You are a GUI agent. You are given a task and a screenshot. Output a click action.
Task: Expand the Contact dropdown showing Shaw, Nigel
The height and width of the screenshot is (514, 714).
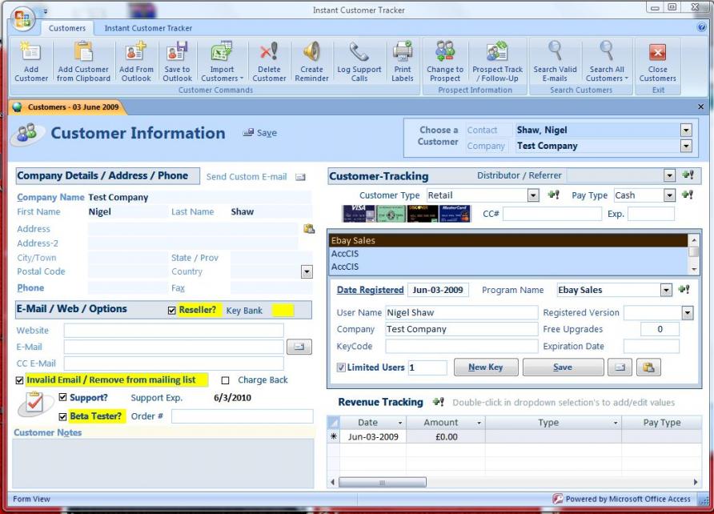686,131
